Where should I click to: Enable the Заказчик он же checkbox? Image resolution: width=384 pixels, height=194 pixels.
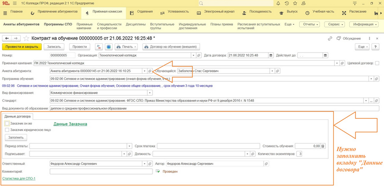click(7, 124)
